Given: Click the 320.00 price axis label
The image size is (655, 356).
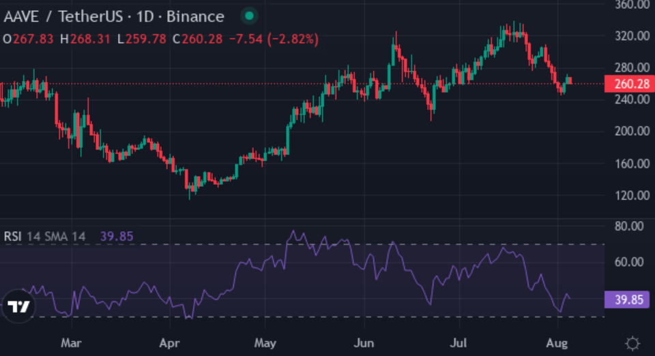Looking at the screenshot, I should coord(632,36).
